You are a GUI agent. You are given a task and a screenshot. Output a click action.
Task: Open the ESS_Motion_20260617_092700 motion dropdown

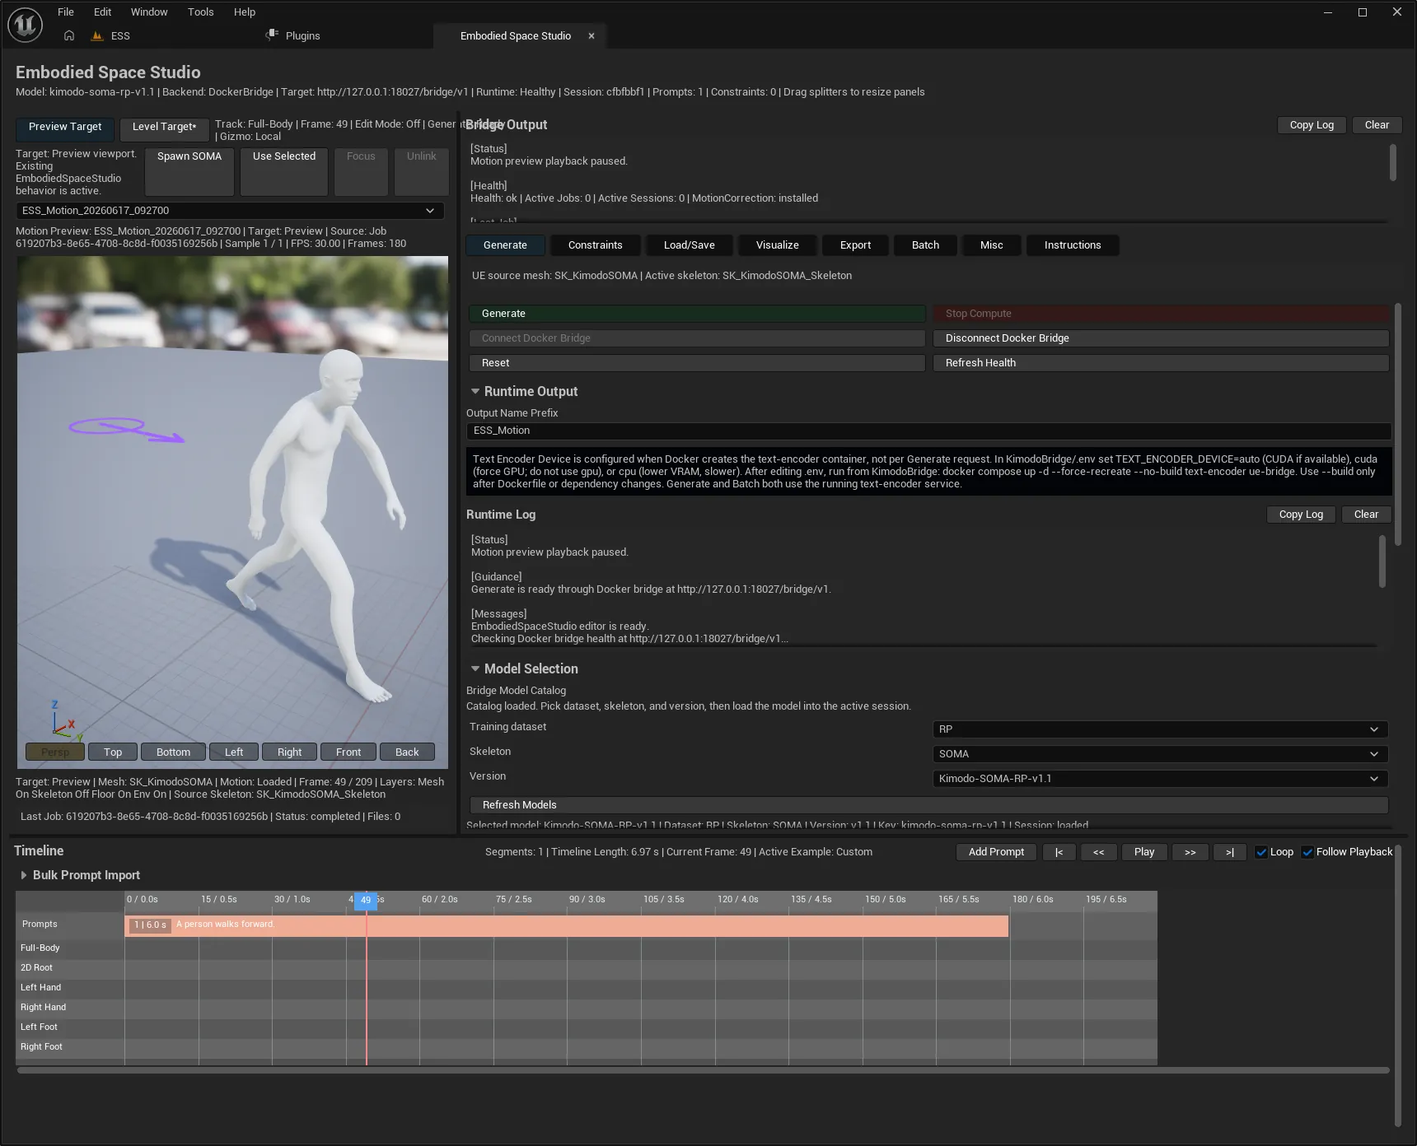point(230,211)
